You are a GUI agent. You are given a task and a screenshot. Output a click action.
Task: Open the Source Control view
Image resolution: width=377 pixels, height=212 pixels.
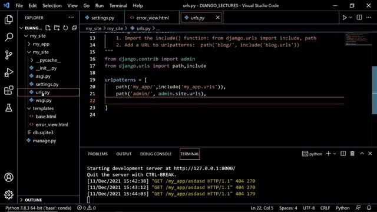[x=9, y=55]
